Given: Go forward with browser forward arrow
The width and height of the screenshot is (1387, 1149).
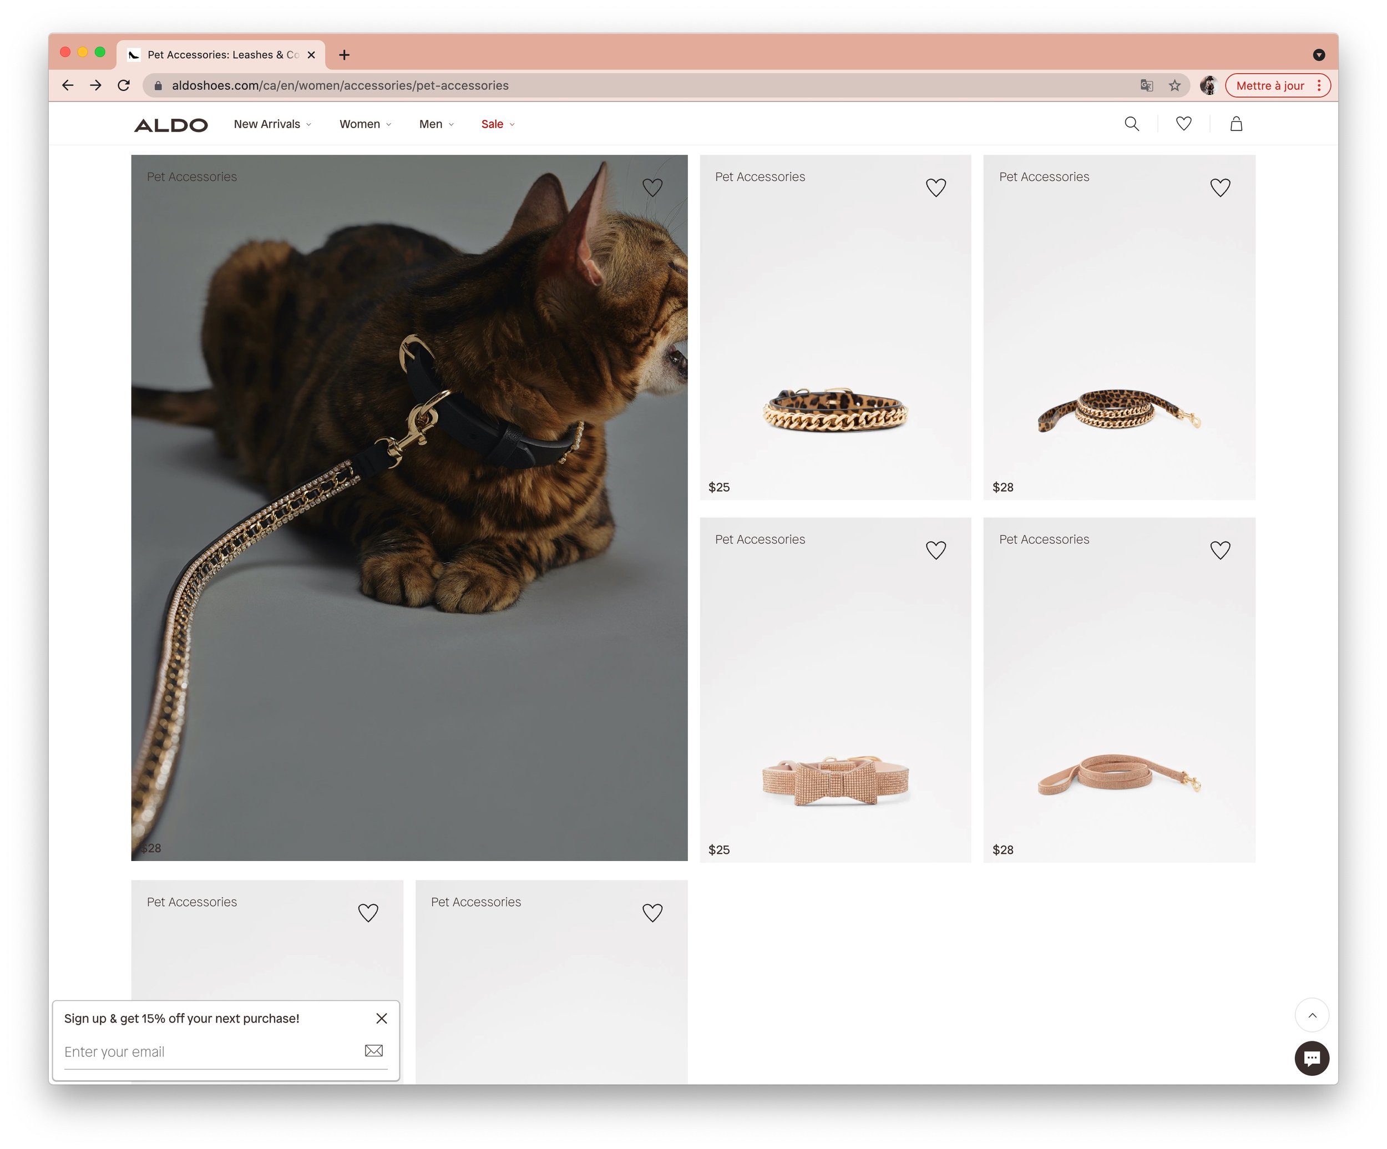Looking at the screenshot, I should 96,85.
